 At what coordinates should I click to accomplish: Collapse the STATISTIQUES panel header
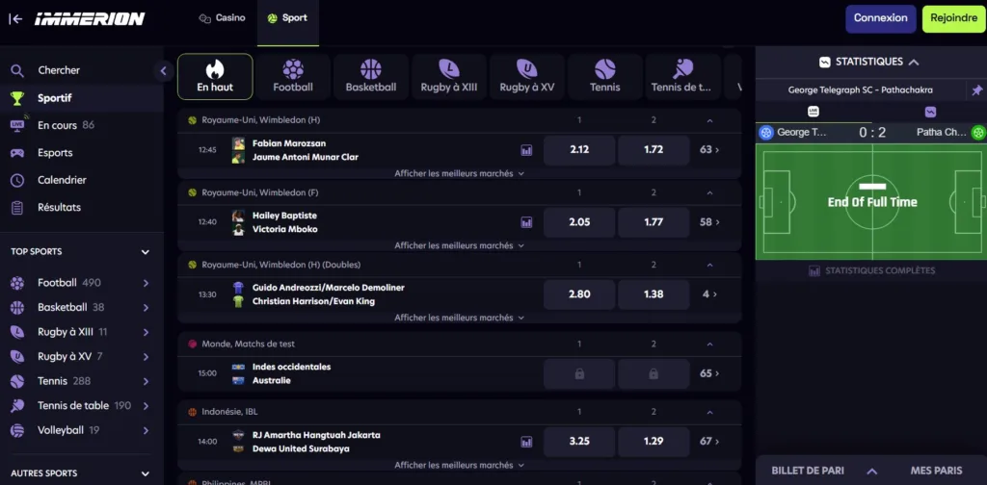869,63
